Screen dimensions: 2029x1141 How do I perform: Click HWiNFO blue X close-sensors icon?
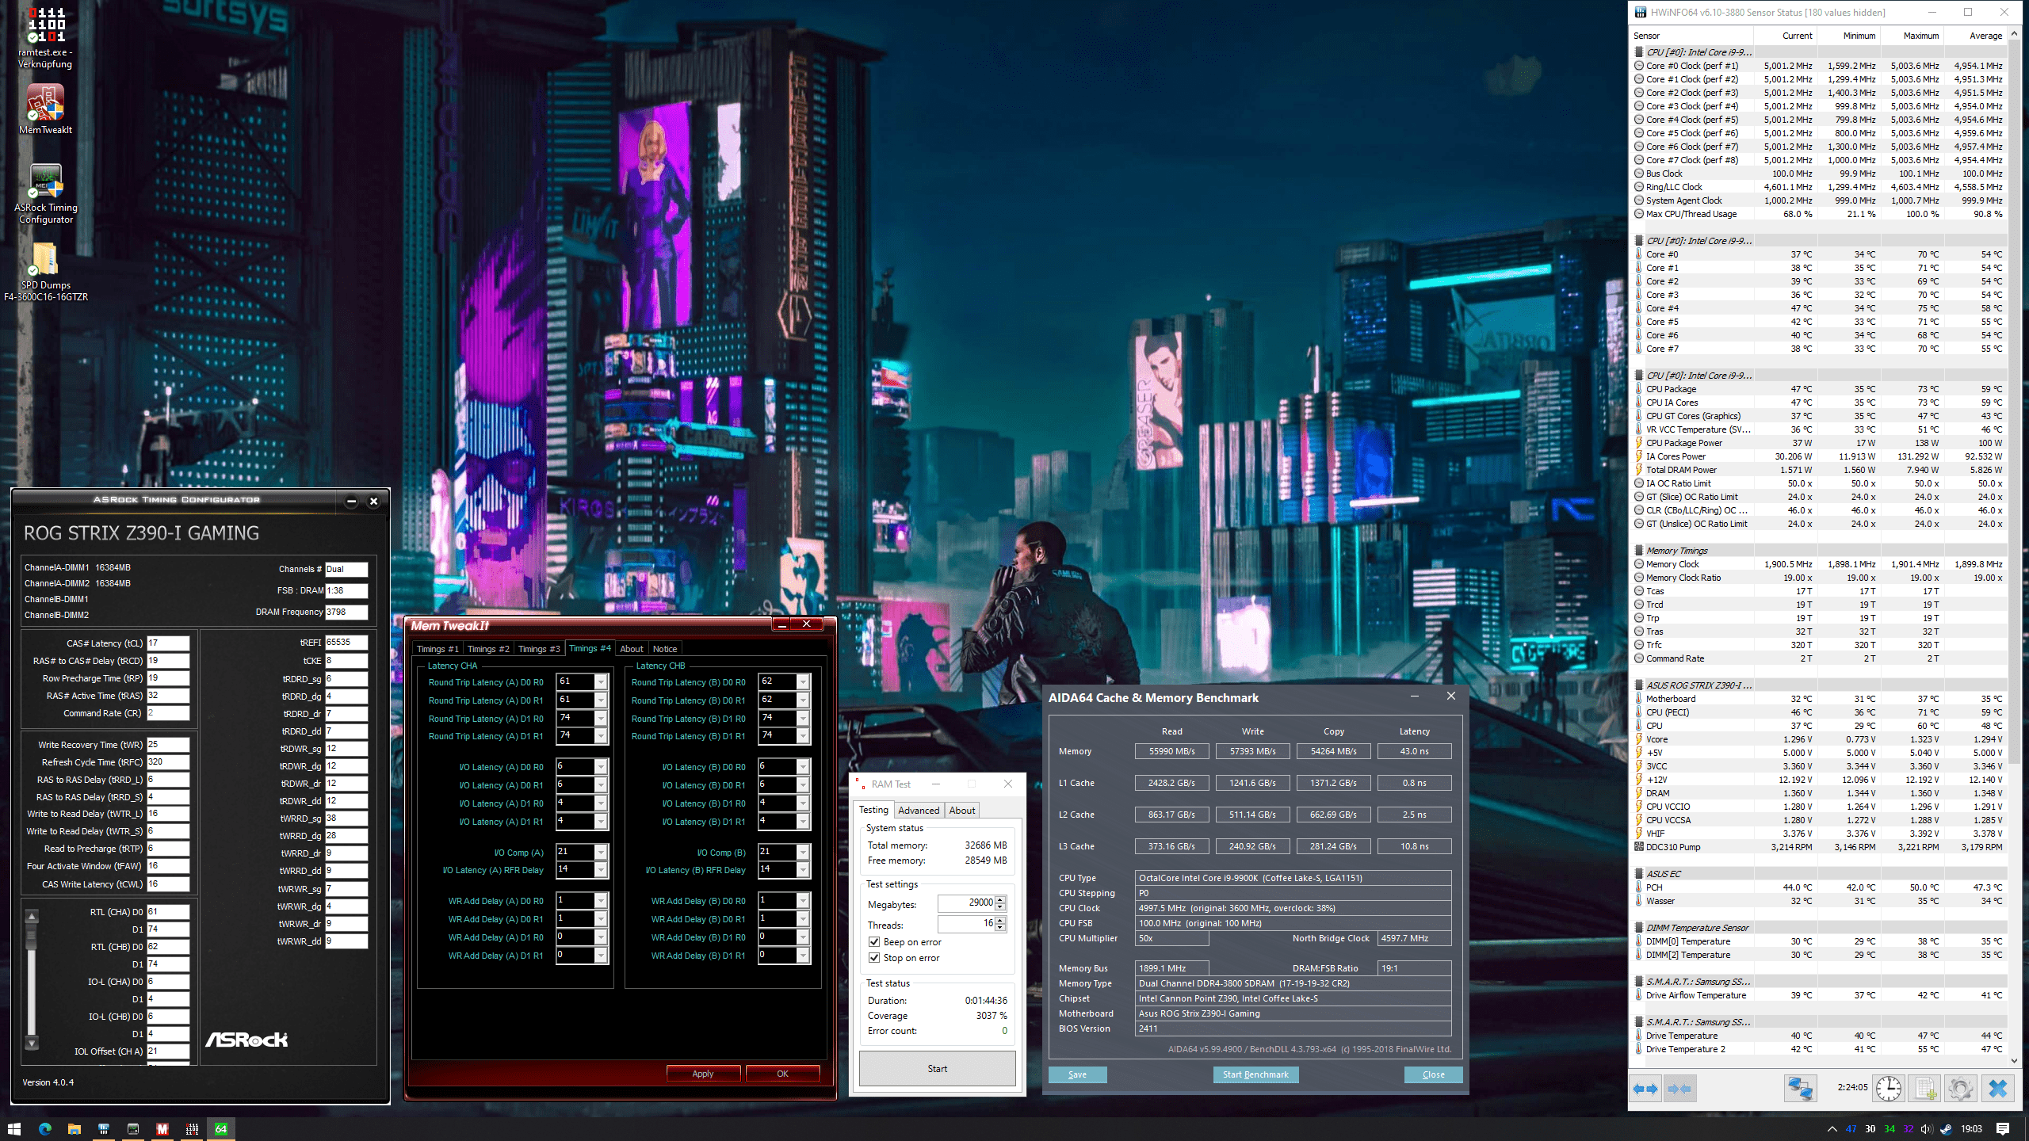click(1997, 1088)
